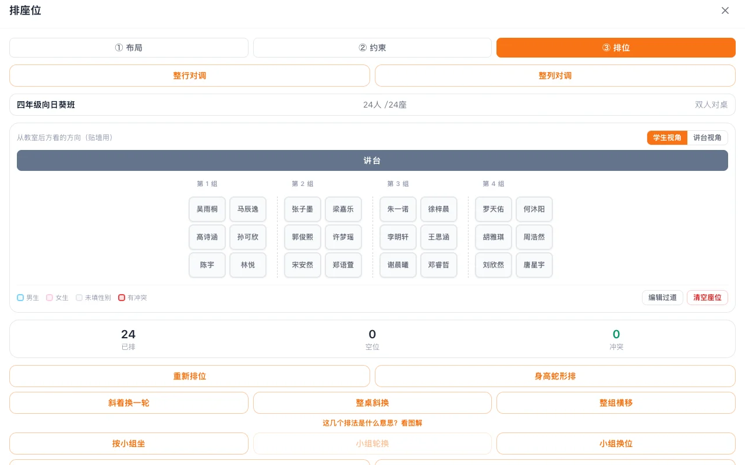Viewport: 745px width, 465px height.
Task: Click the 何沐阳 seat card
Action: [534, 209]
